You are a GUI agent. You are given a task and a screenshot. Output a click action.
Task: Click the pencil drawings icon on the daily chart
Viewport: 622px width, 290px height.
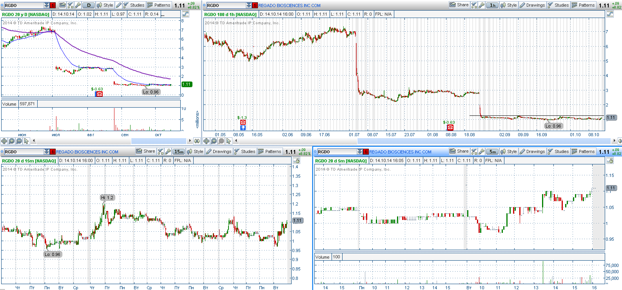(x=119, y=5)
